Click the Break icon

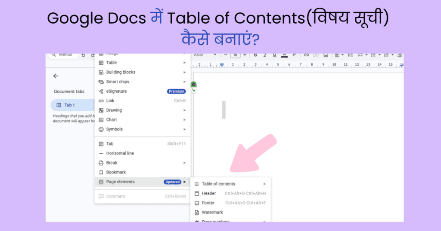pos(101,163)
